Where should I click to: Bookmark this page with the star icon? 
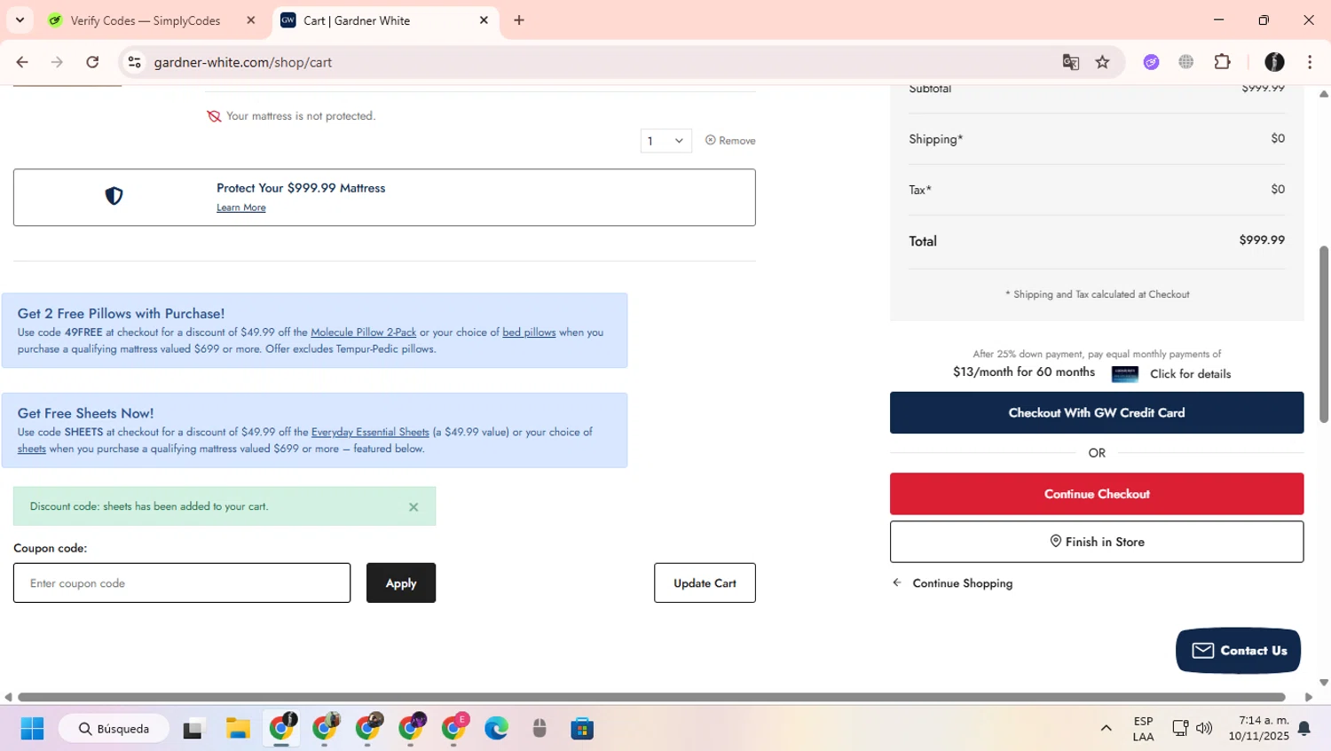tap(1102, 62)
